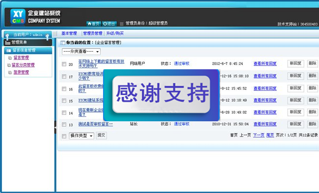
Task: Open message 在网络上下载的留言板有技术支持吗?
Action: pyautogui.click(x=101, y=63)
